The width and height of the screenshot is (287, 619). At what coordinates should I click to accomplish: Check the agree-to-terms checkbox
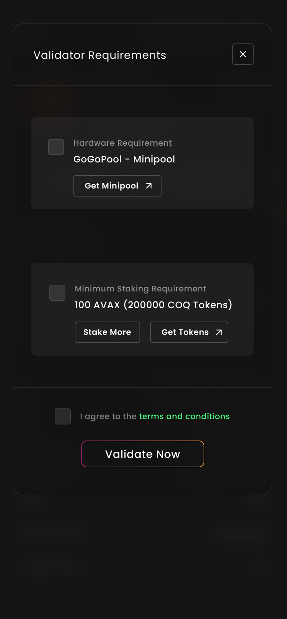click(x=63, y=416)
